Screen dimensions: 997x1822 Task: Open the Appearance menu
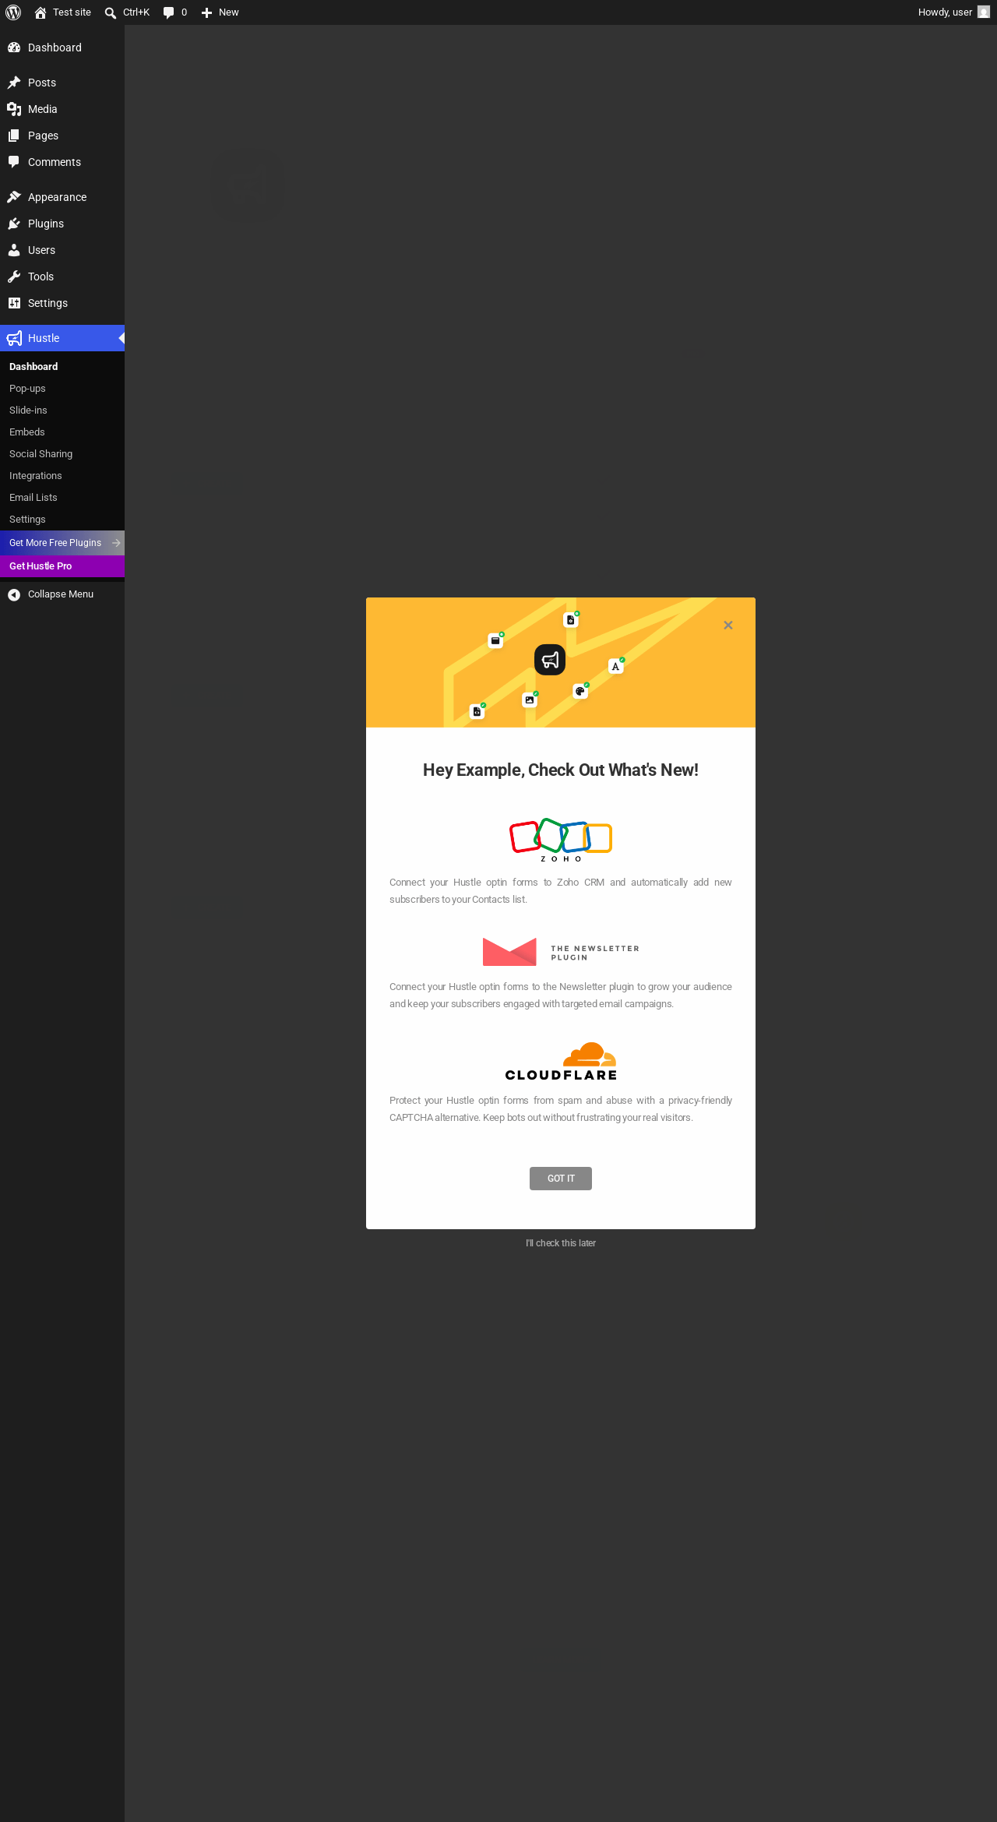[62, 197]
